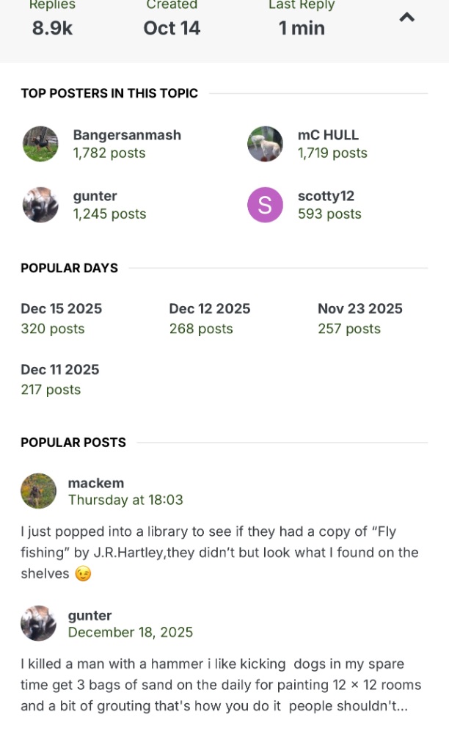Open mC HULL username link
This screenshot has width=449, height=734.
[x=328, y=135]
